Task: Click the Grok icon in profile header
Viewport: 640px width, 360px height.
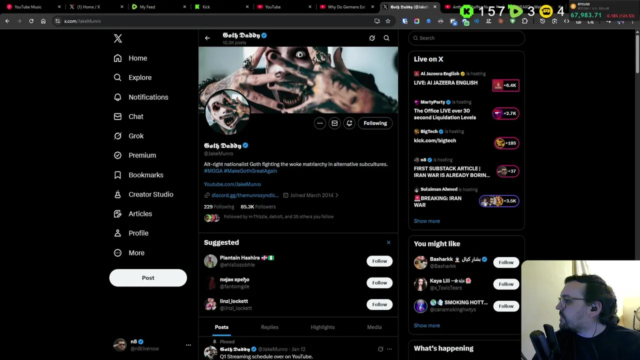Action: pos(372,38)
